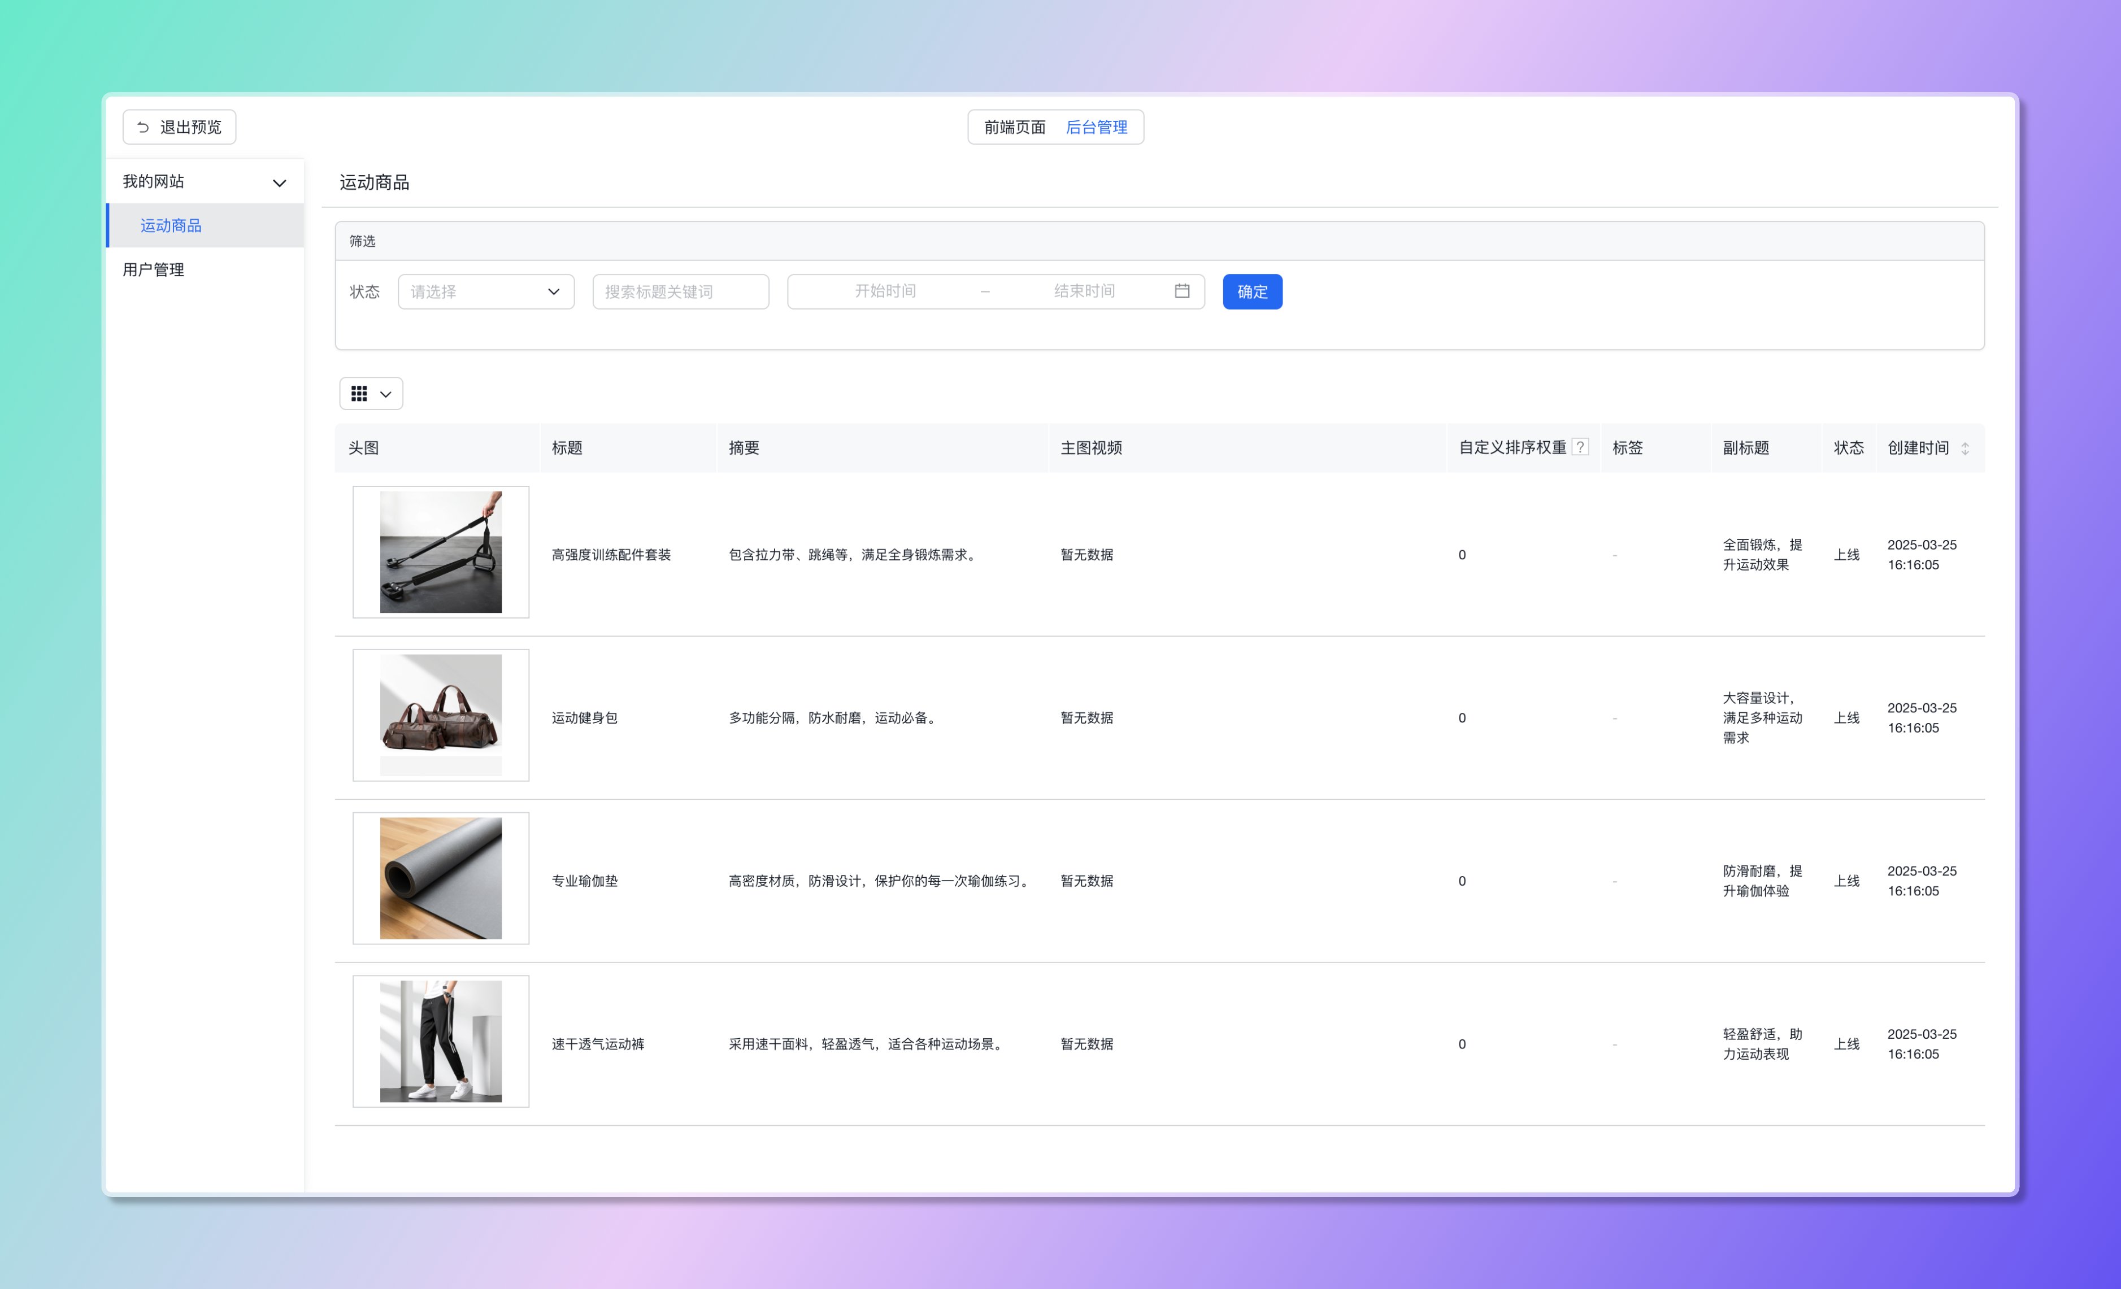Click subtitle 大容量设计，满足多种运动需求
2121x1289 pixels.
(1762, 717)
